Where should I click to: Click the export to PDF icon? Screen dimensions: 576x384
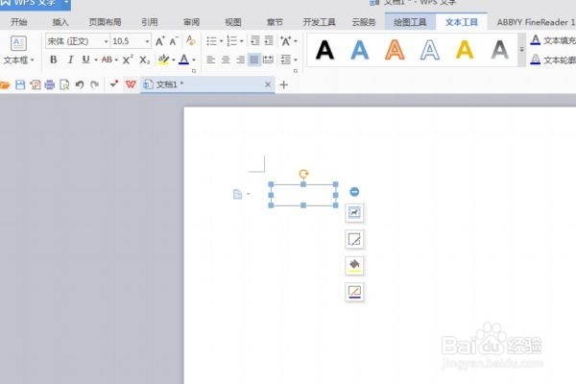coord(36,84)
